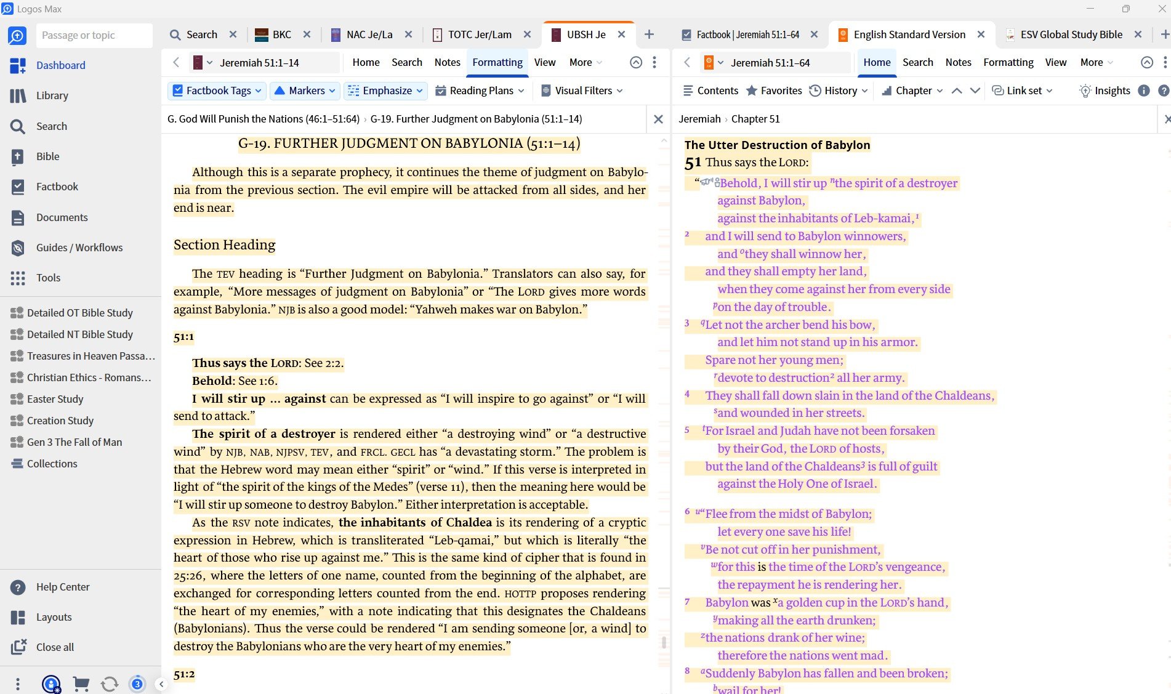
Task: Open the shopping cart icon
Action: pos(81,684)
